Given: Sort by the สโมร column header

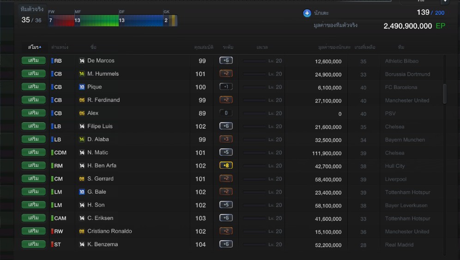Looking at the screenshot, I should [34, 47].
